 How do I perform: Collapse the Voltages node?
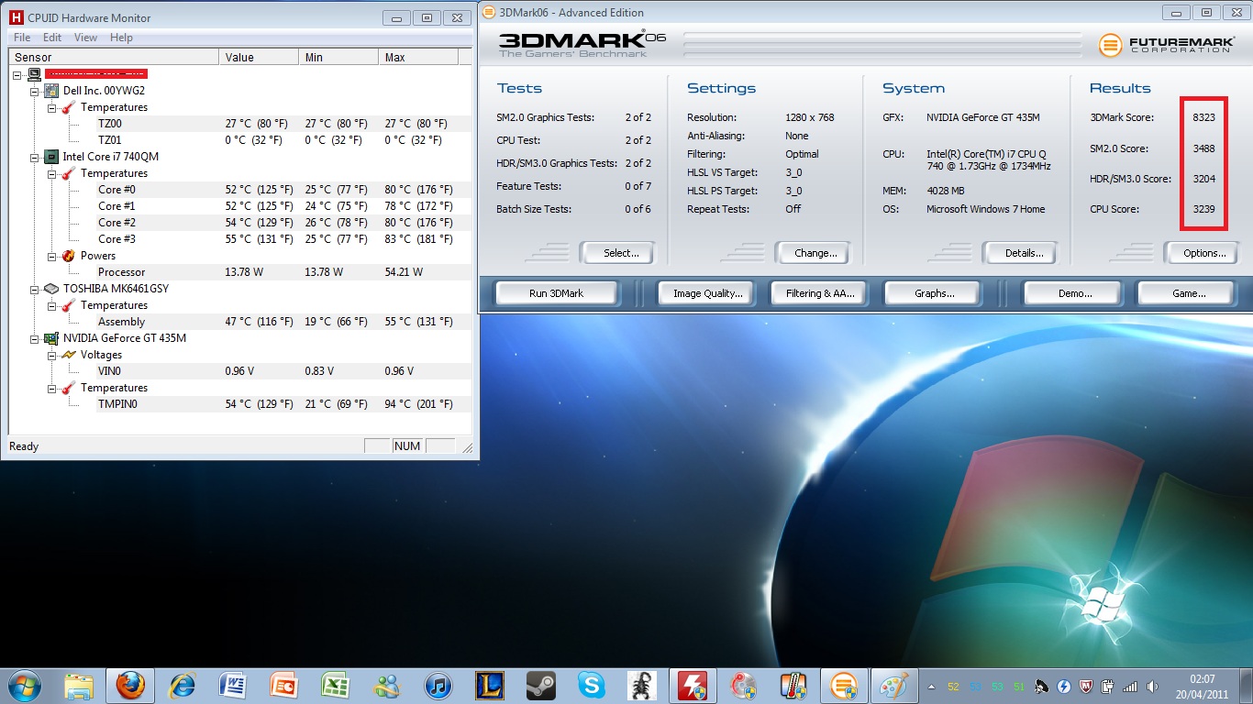click(x=52, y=355)
